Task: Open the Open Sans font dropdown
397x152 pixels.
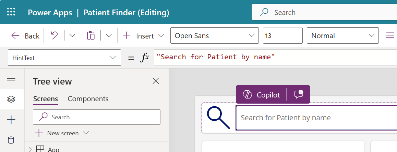Action: coord(215,35)
